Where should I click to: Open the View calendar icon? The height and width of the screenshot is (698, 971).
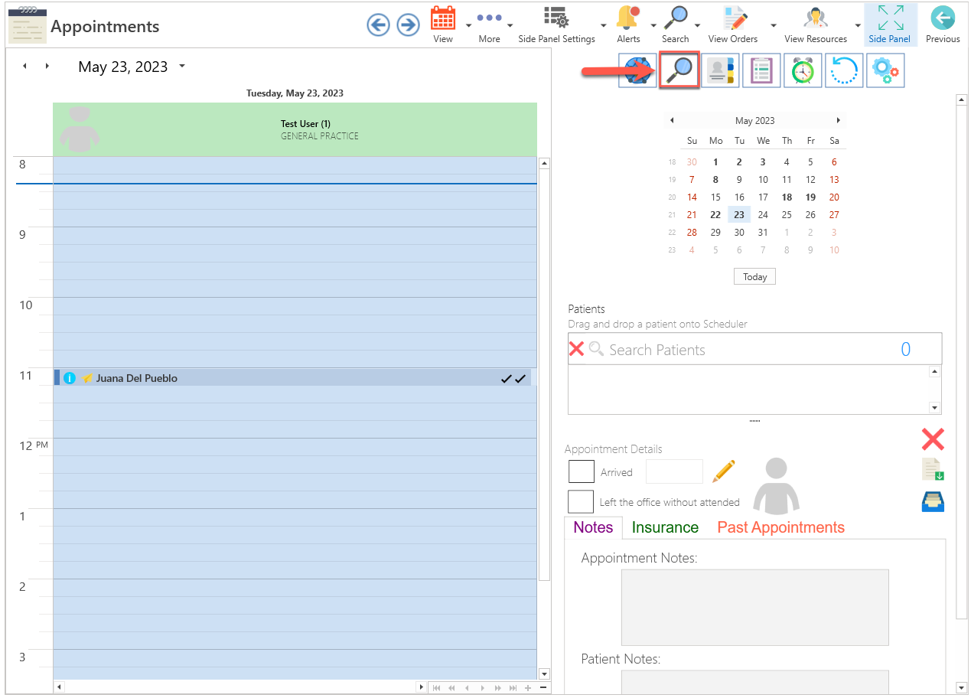coord(443,18)
